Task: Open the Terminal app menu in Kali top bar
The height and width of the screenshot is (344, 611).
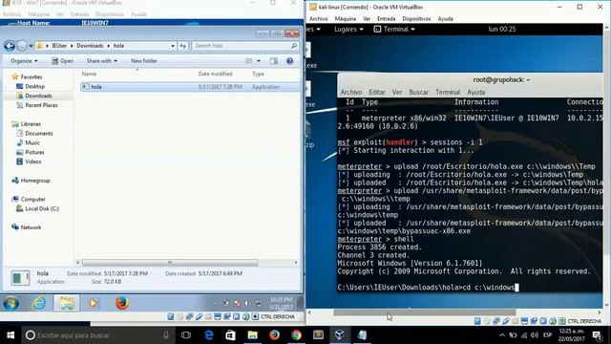Action: click(394, 30)
